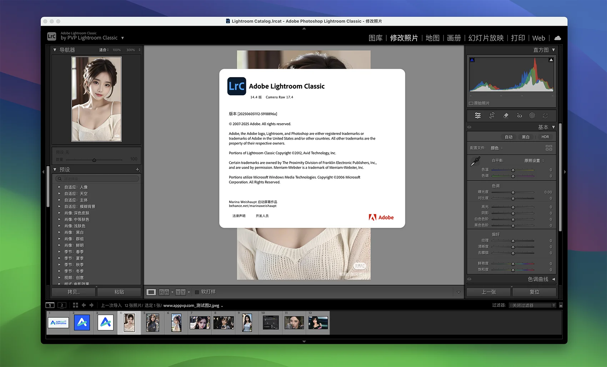The width and height of the screenshot is (607, 367).
Task: Open filmstrip Grid view icon
Action: [75, 305]
